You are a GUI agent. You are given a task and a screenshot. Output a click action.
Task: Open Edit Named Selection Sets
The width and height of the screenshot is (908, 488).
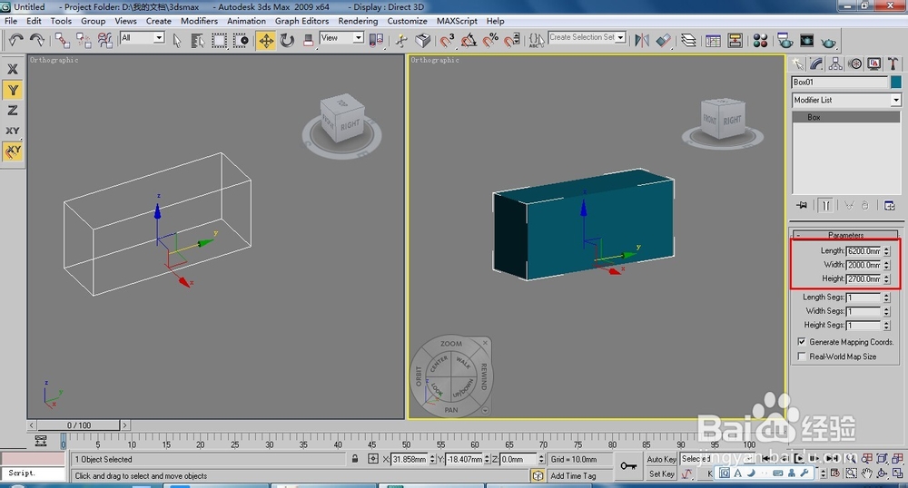coord(537,40)
